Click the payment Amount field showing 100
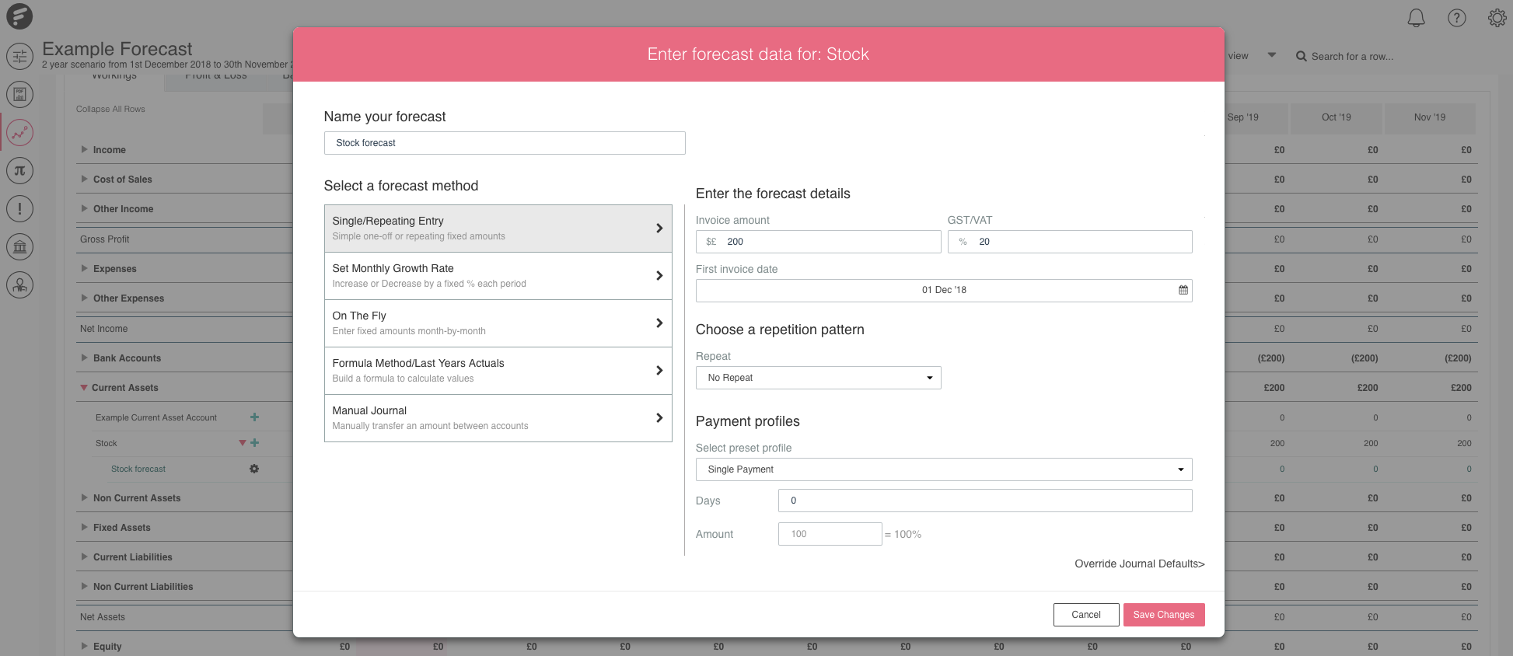This screenshot has height=656, width=1513. pos(830,534)
